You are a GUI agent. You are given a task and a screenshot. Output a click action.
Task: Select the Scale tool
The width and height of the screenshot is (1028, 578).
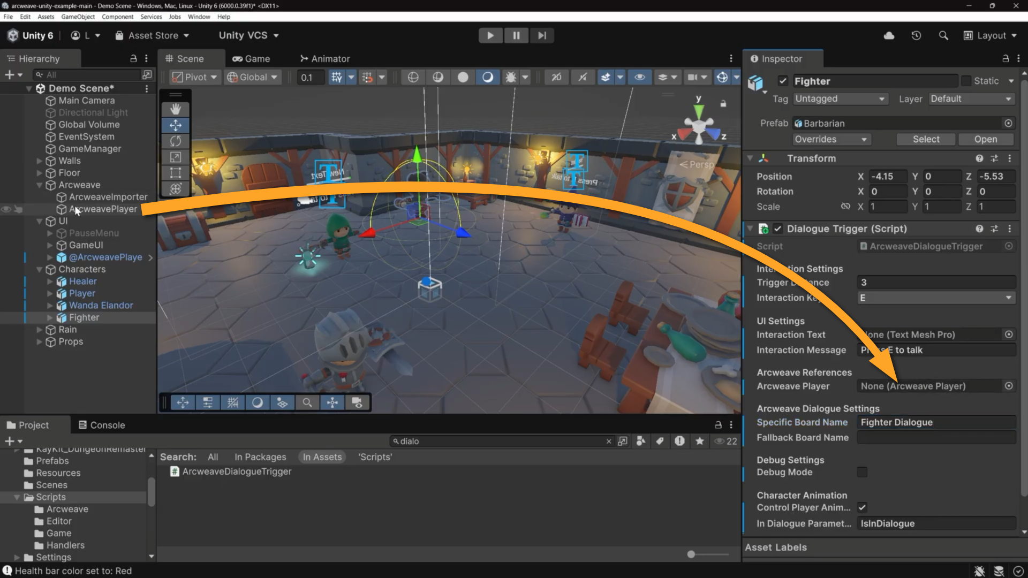tap(176, 157)
